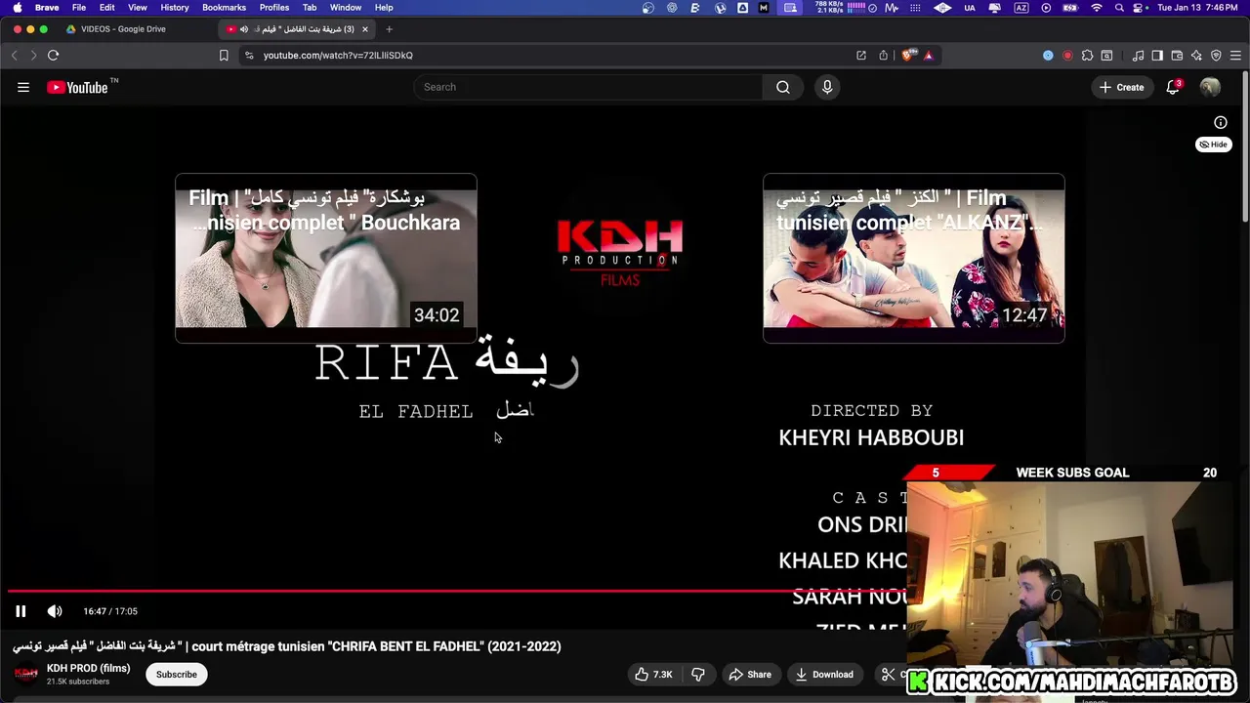Click the date and time display
The width and height of the screenshot is (1250, 703).
click(x=1198, y=8)
